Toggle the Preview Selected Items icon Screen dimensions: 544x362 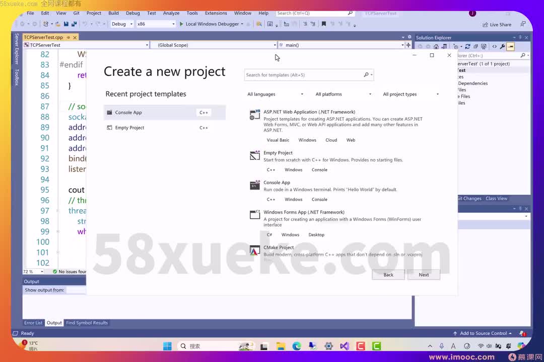click(x=510, y=46)
